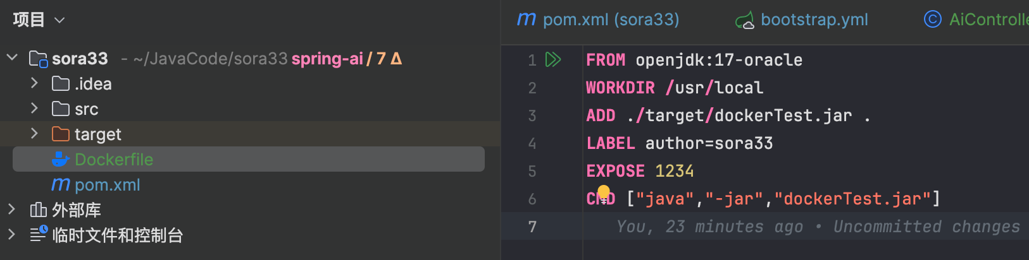
Task: Select the Dockerfile in project tree
Action: pyautogui.click(x=114, y=160)
